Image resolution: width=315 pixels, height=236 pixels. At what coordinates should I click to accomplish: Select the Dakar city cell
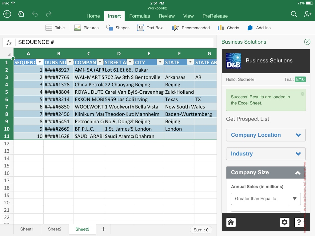coord(149,70)
